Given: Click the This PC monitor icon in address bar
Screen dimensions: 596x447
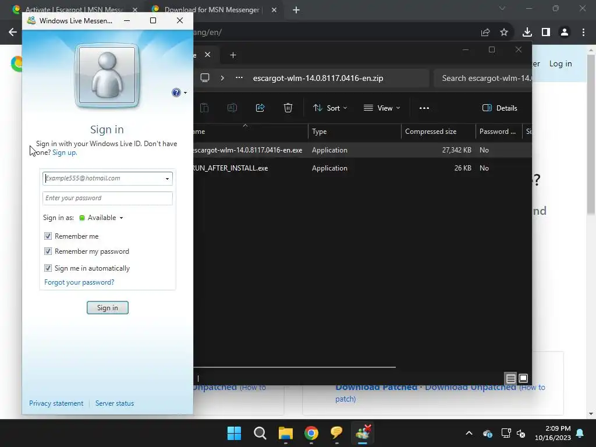Looking at the screenshot, I should 205,78.
